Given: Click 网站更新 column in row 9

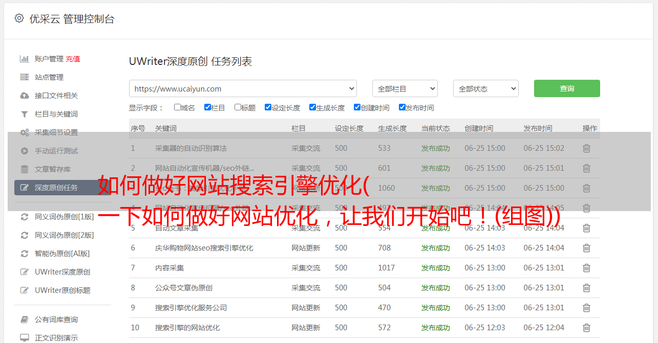Looking at the screenshot, I should (306, 308).
